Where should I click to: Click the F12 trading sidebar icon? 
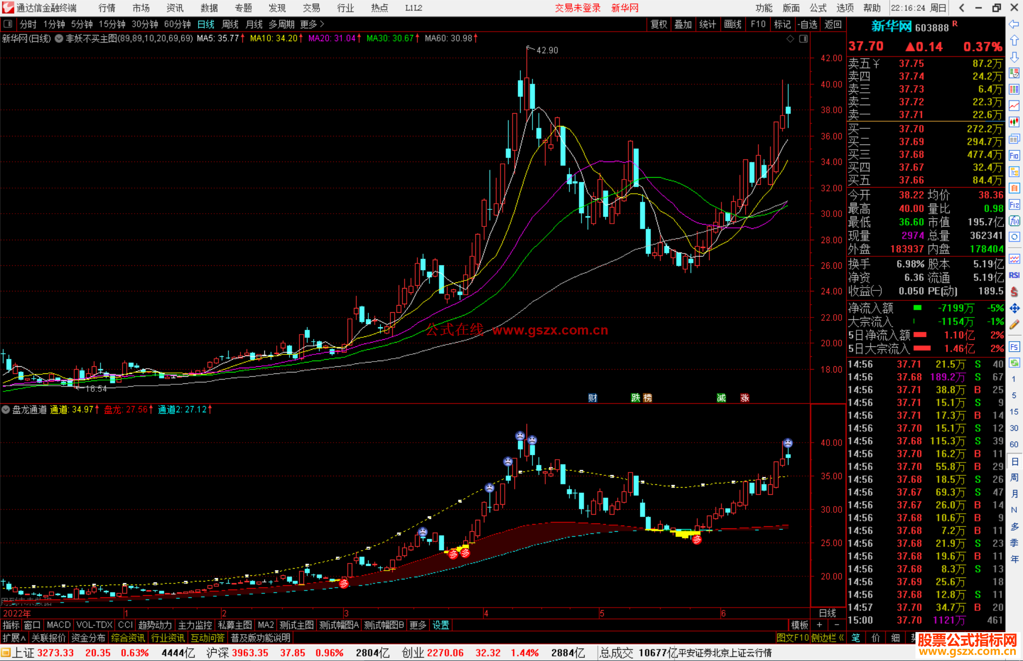click(1014, 205)
